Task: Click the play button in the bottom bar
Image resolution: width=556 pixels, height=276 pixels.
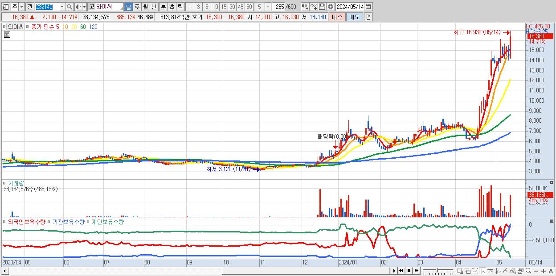Action: point(394,271)
